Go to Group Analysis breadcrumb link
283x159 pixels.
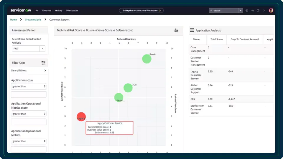[33, 19]
